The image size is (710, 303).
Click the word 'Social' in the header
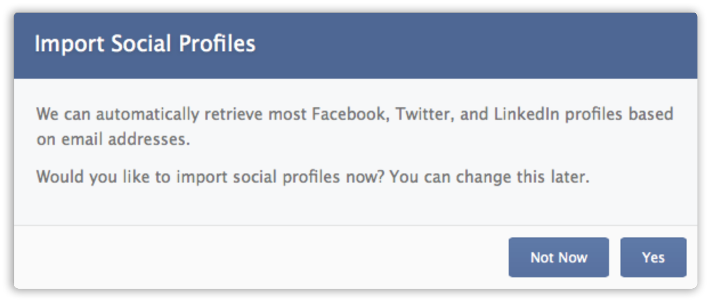tap(135, 44)
